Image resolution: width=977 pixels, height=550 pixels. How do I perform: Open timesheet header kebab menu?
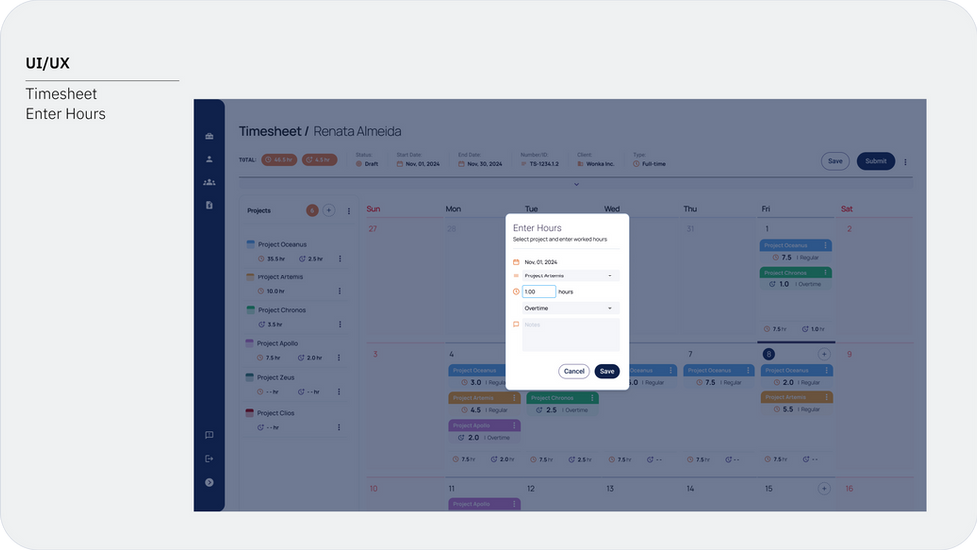tap(905, 162)
